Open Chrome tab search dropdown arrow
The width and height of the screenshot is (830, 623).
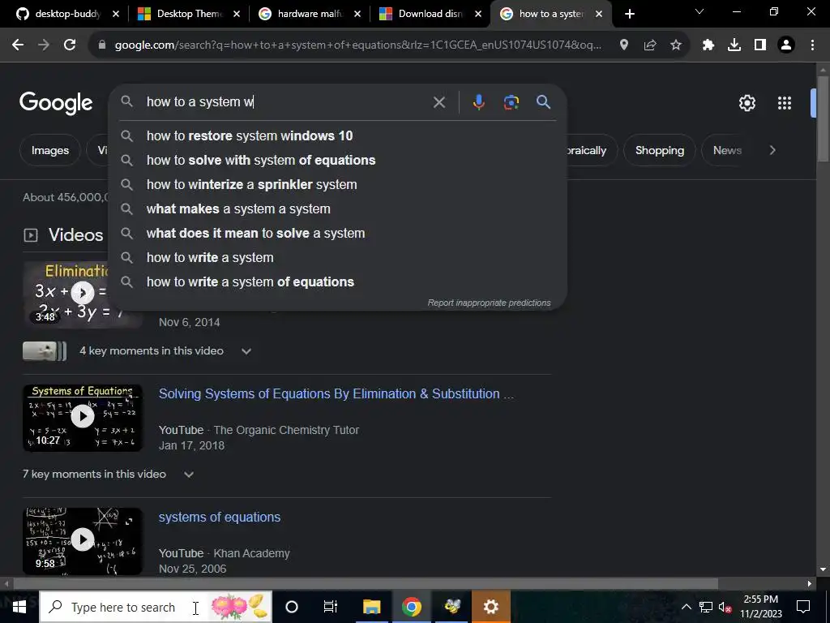tap(700, 11)
